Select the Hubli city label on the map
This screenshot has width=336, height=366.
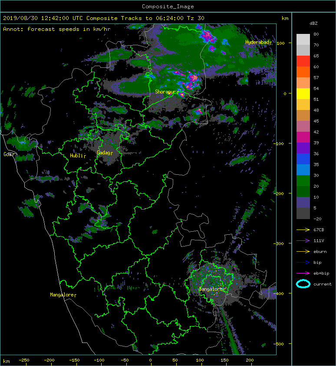78,156
